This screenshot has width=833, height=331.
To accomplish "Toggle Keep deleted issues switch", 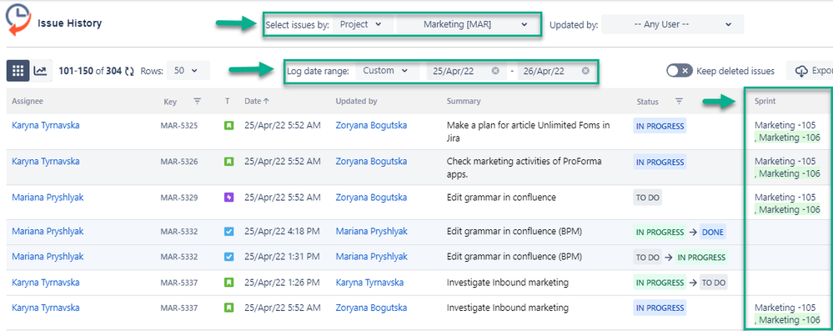I will pyautogui.click(x=680, y=71).
